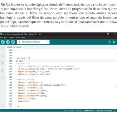Viewport: 117px width, 114px height.
Task: Click digitalWrite(pin_VALVE2, HIGH) line
Action: pyautogui.click(x=35, y=74)
